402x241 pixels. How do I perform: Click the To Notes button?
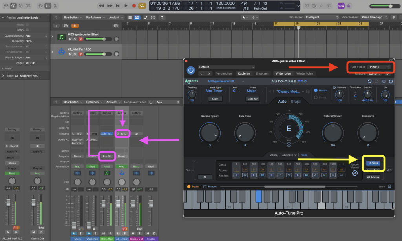tap(373, 163)
